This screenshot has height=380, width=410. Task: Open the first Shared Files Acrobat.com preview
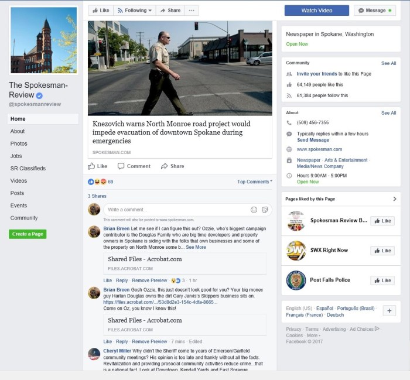coord(185,263)
